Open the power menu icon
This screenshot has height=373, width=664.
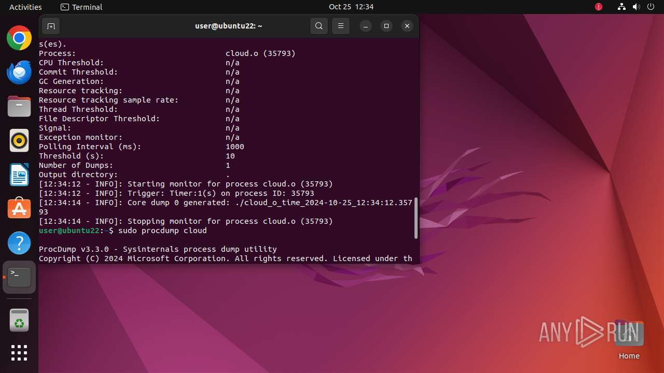(651, 7)
